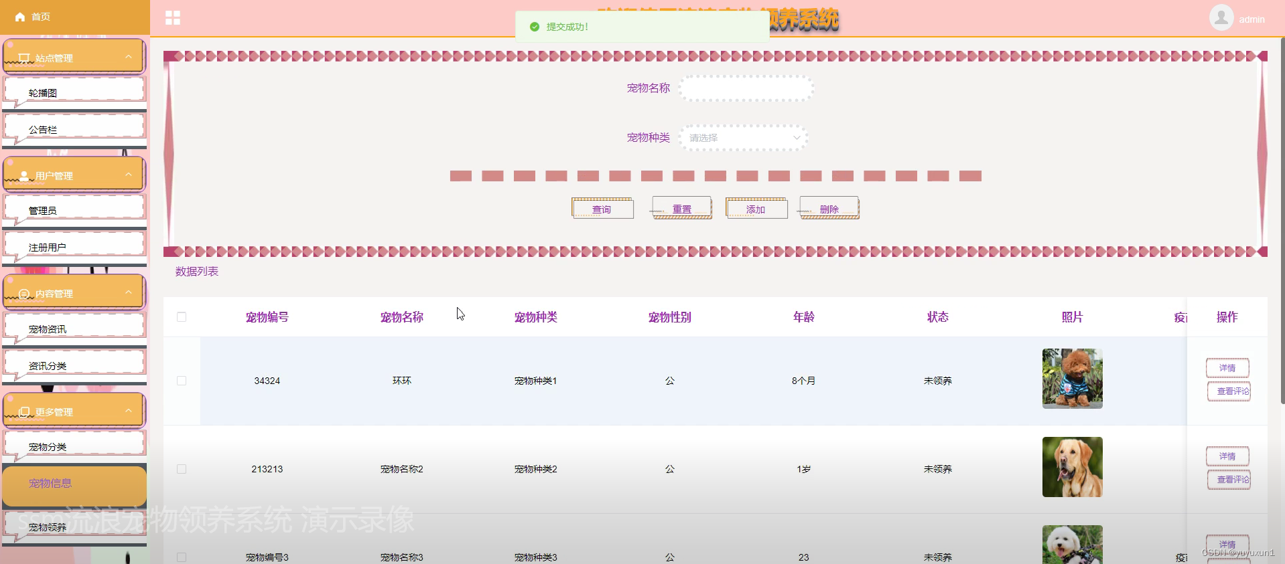Open the white dog photo thumbnail
The image size is (1285, 564).
[x=1072, y=545]
